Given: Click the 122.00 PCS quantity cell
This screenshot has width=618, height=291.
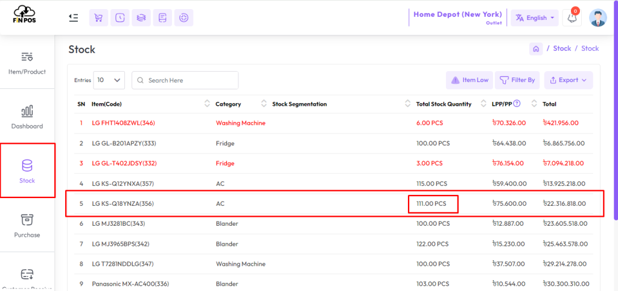Looking at the screenshot, I should (x=433, y=244).
